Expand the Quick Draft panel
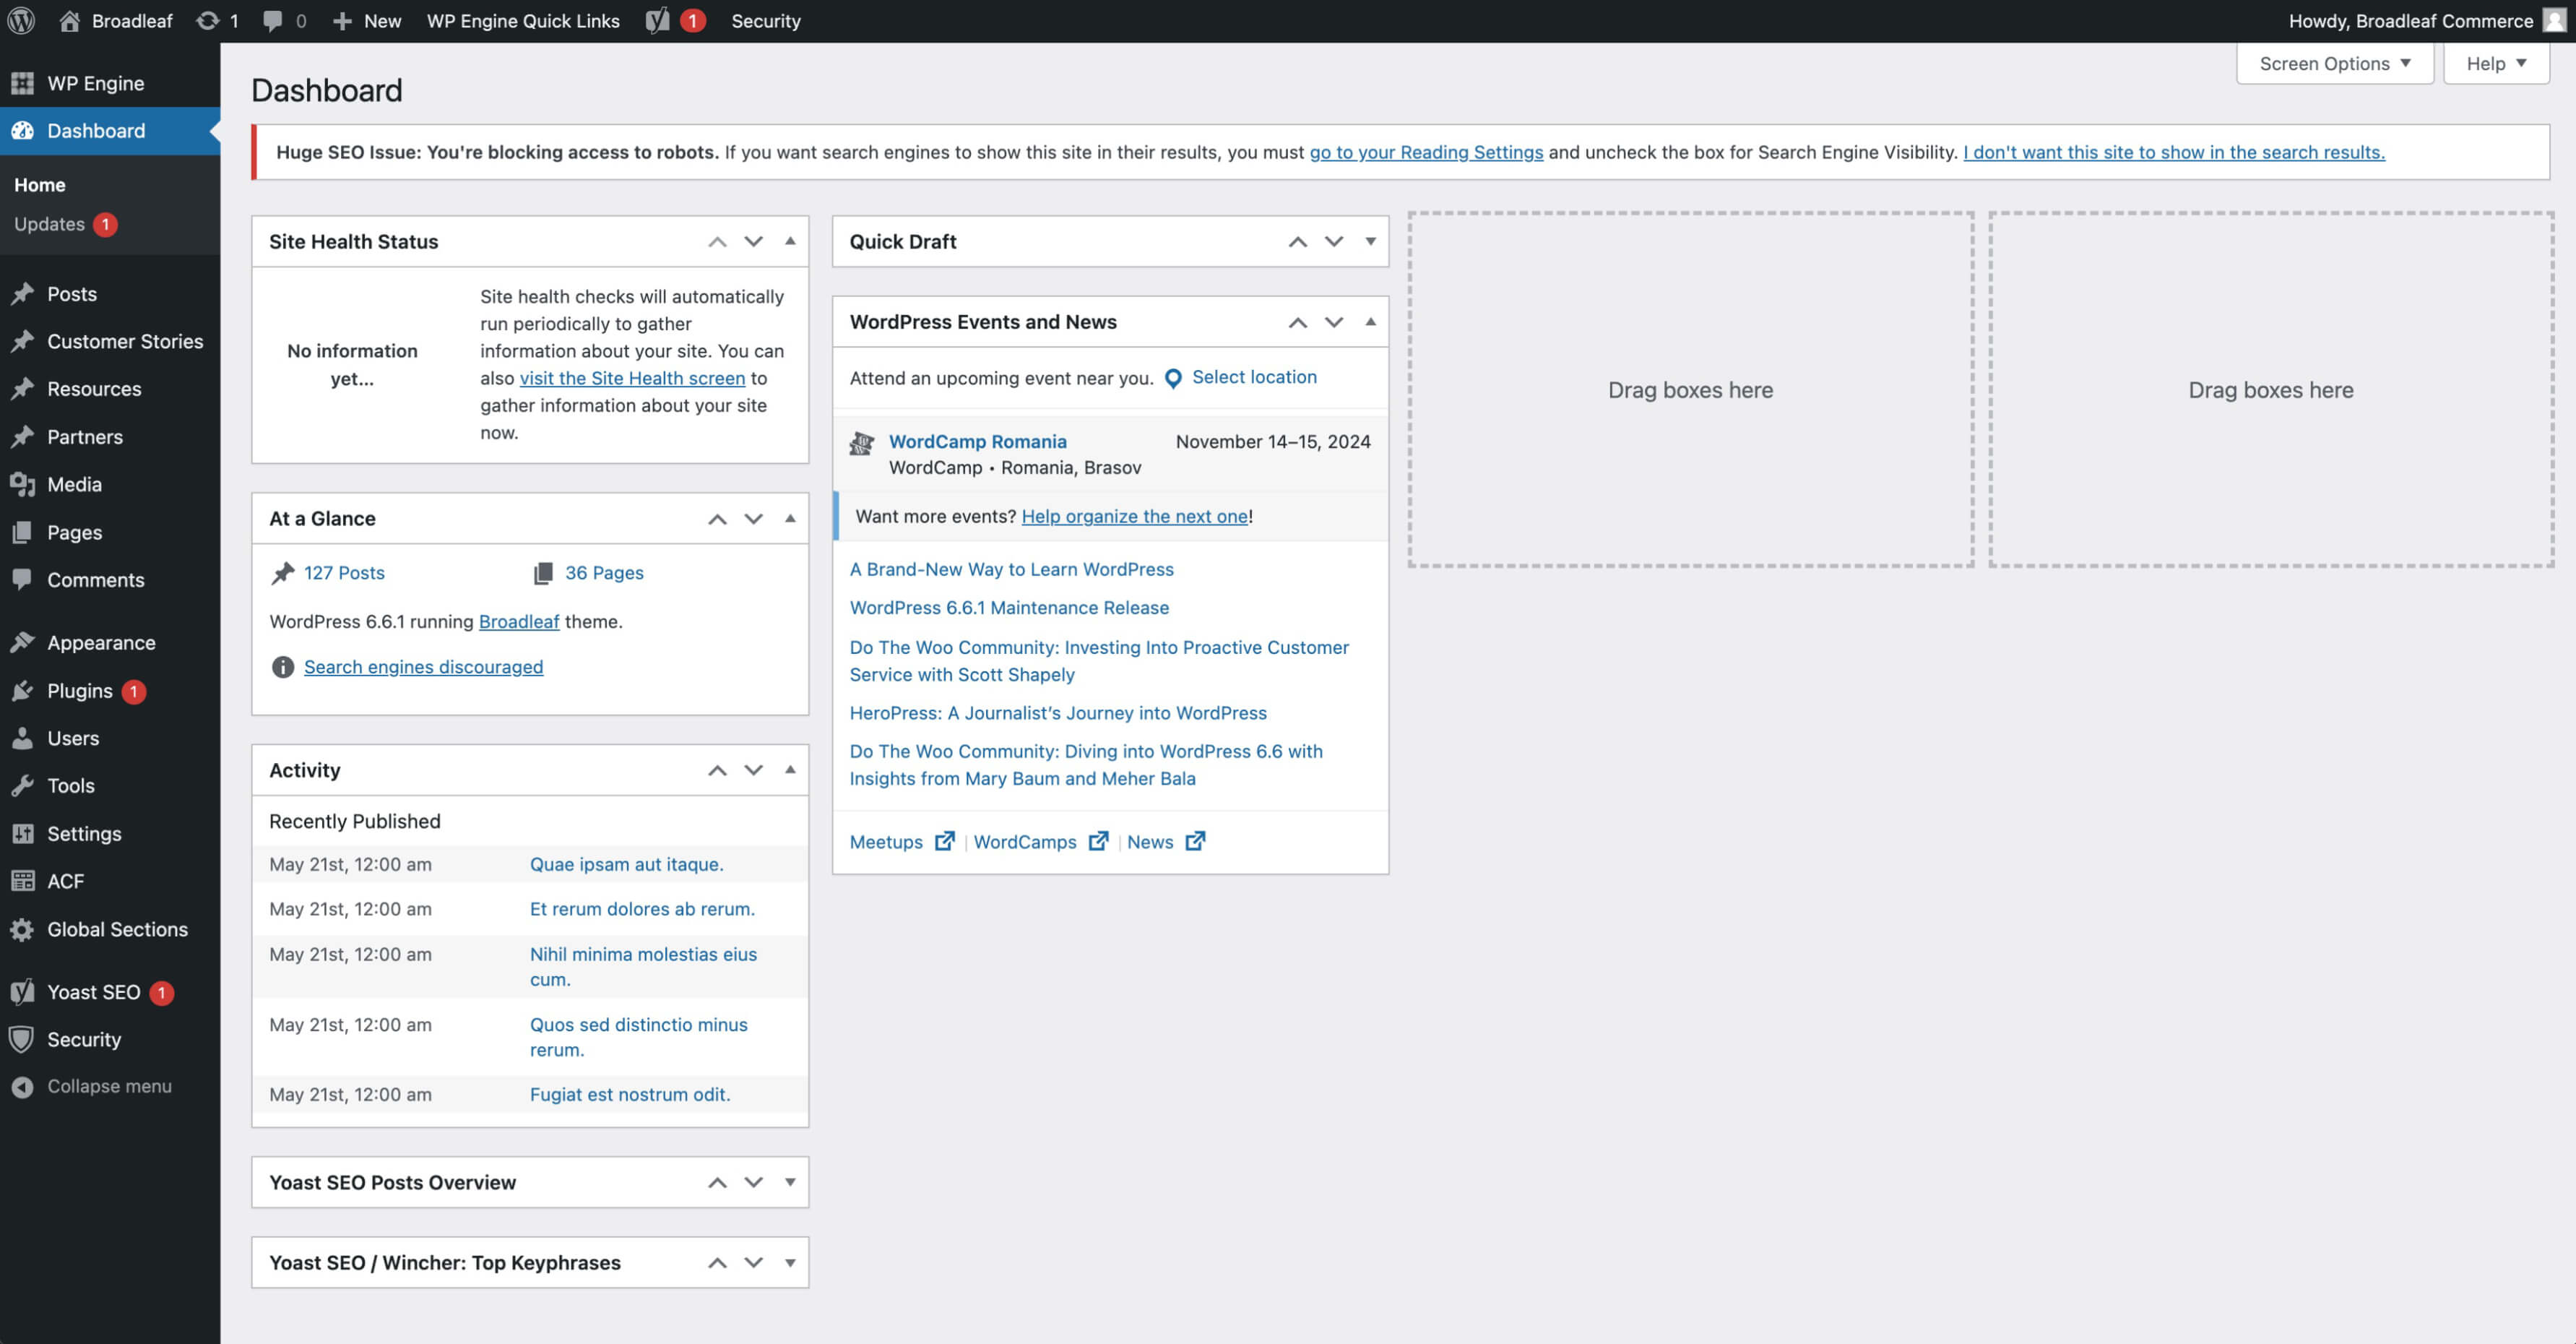 coord(1370,241)
